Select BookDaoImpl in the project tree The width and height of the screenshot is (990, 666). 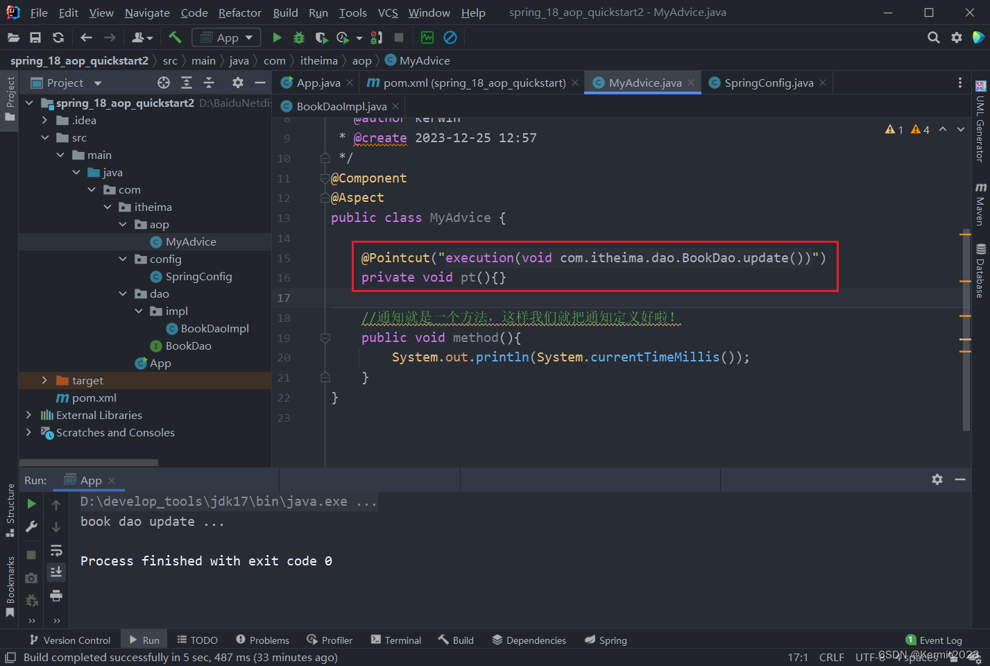[214, 328]
